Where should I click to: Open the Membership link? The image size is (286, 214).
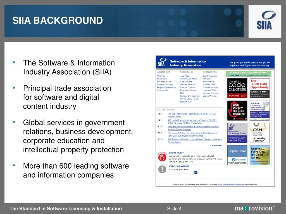pyautogui.click(x=162, y=79)
